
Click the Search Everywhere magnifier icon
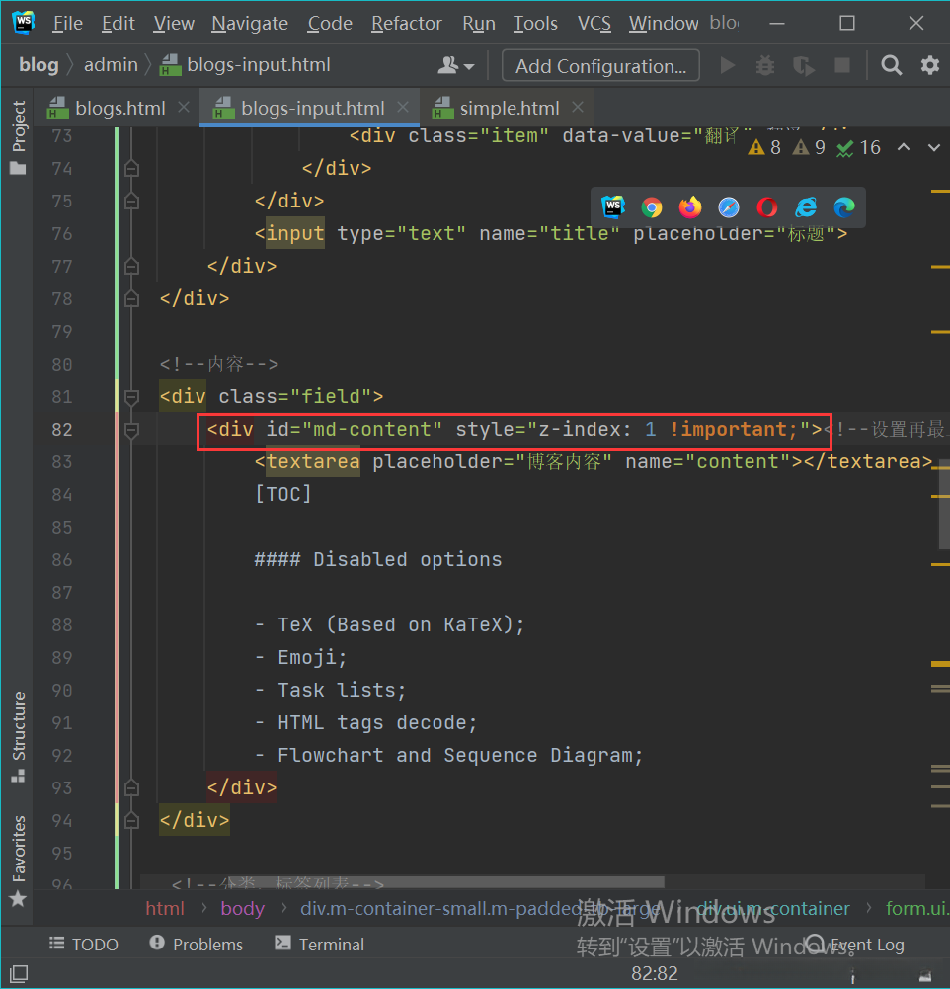coord(892,66)
